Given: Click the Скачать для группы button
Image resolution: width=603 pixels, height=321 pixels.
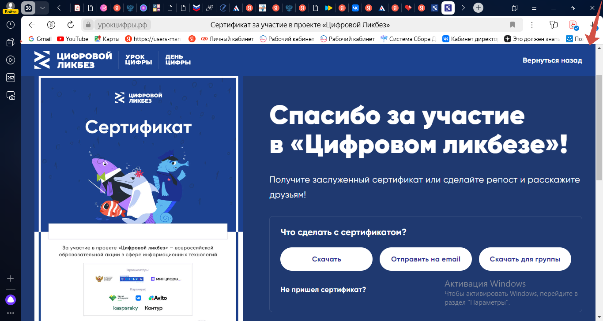Looking at the screenshot, I should [525, 259].
